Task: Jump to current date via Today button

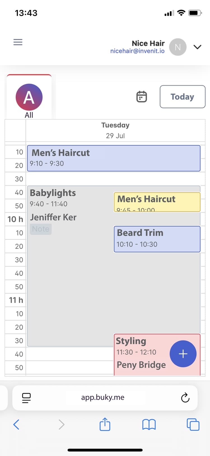Action: [x=182, y=97]
